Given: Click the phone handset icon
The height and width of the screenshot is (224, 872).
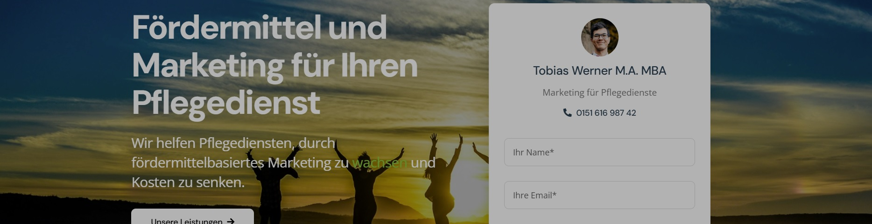Looking at the screenshot, I should click(x=567, y=112).
